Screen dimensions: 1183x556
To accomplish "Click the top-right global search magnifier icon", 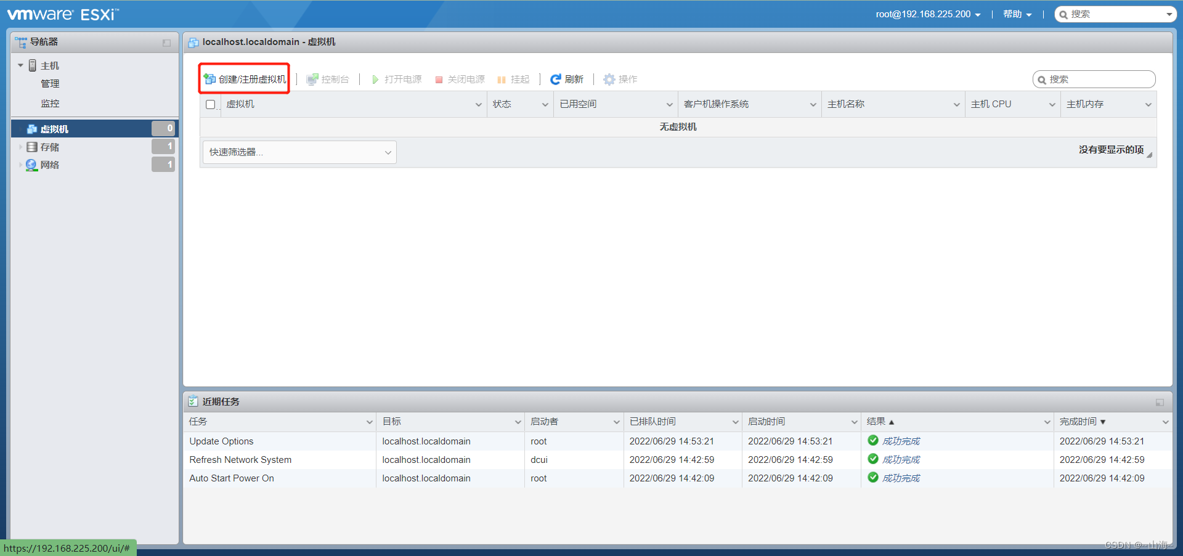I will [x=1063, y=14].
